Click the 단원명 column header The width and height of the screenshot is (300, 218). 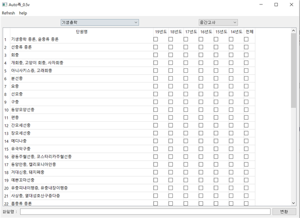point(82,32)
